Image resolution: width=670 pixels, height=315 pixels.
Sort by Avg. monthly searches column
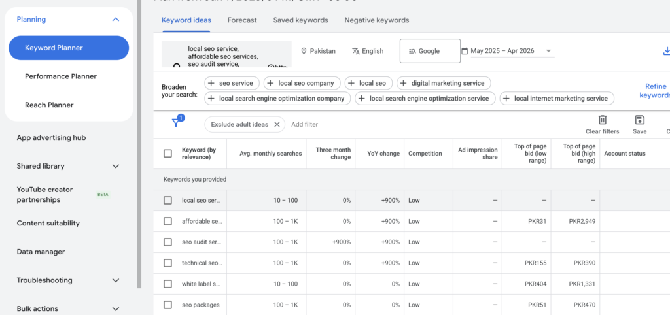[x=270, y=154]
